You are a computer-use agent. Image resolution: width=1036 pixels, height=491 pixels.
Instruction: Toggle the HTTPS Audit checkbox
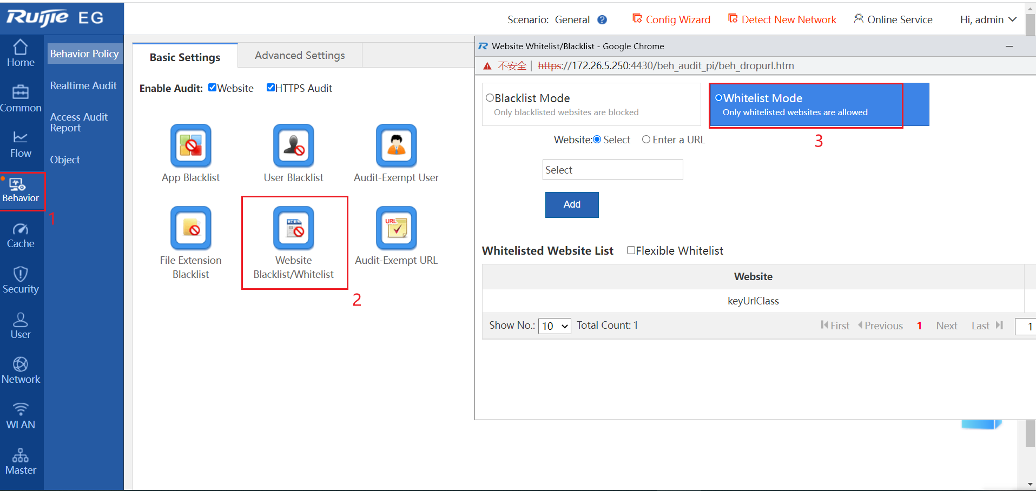click(271, 88)
